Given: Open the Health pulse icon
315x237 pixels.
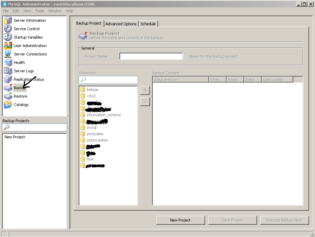Looking at the screenshot, I should click(x=8, y=62).
